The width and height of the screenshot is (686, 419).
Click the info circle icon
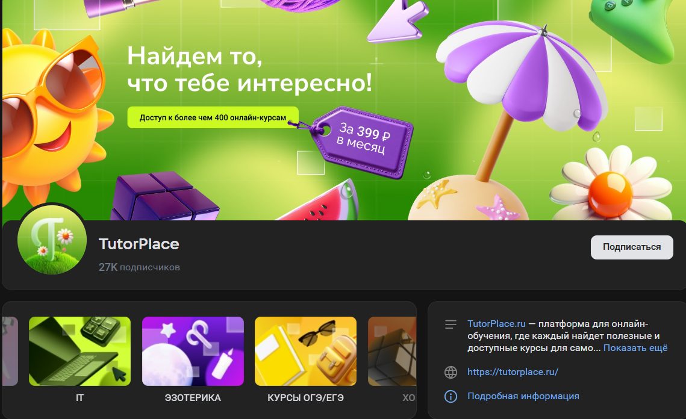pyautogui.click(x=451, y=396)
